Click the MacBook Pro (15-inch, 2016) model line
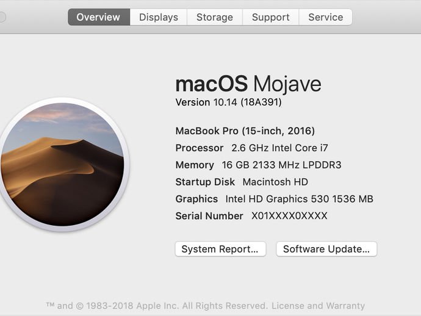The width and height of the screenshot is (421, 316). pyautogui.click(x=245, y=131)
